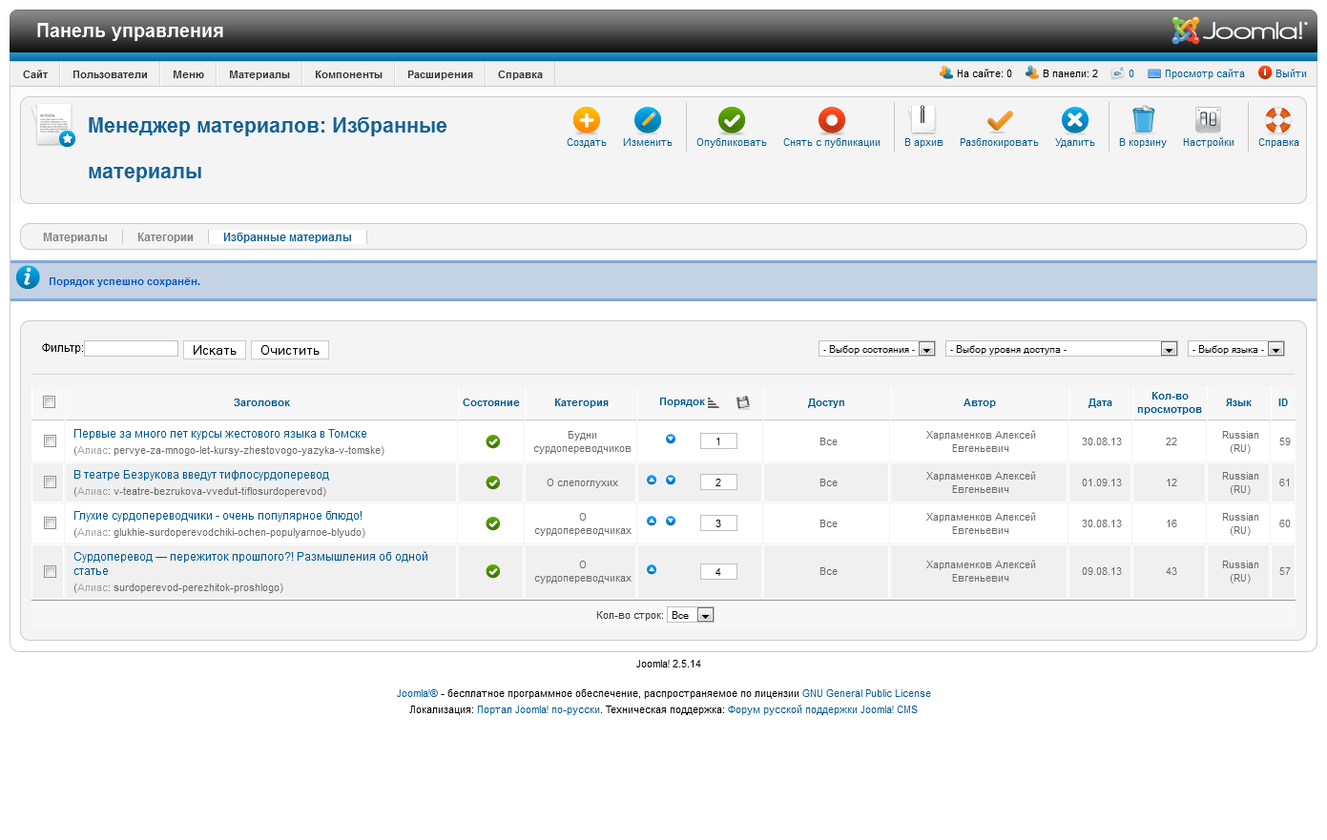Click the Порядок sort direction icon
This screenshot has width=1327, height=840.
[714, 402]
